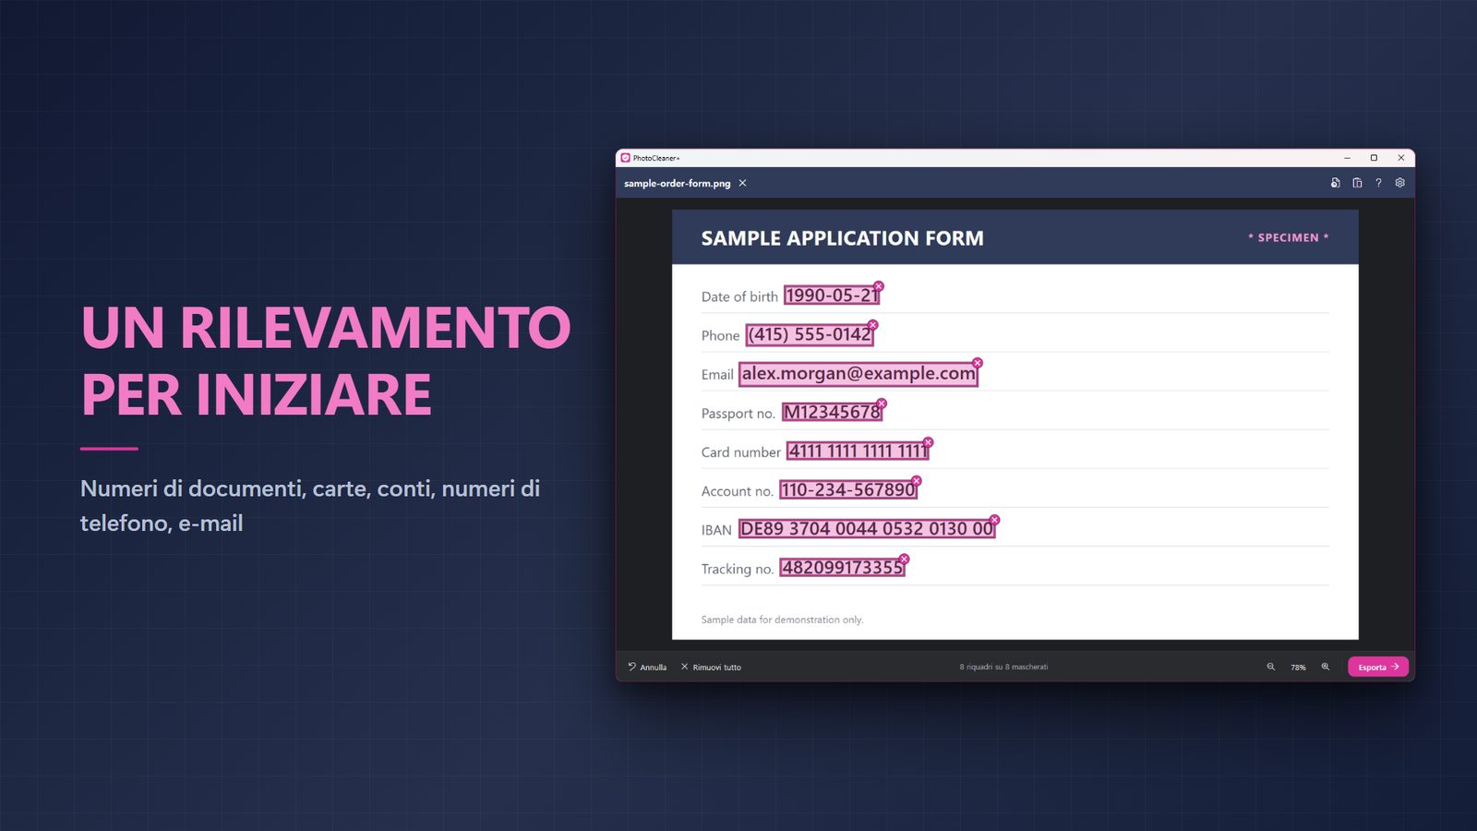Click the PhotoCleaner+ app icon in title bar
This screenshot has width=1477, height=831.
626,158
